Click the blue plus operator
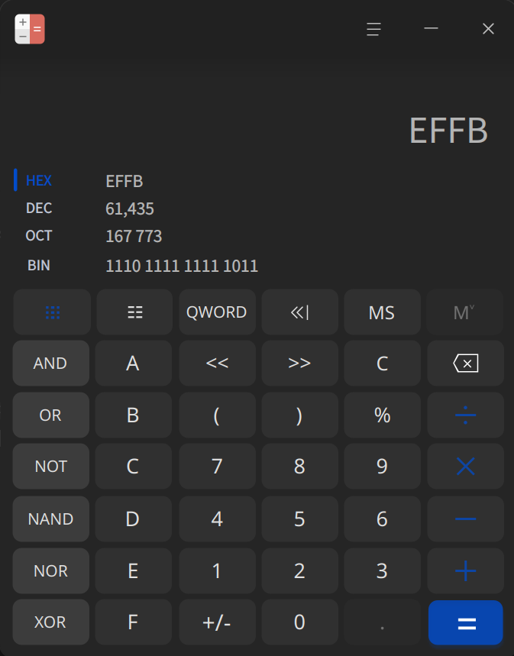 click(465, 570)
